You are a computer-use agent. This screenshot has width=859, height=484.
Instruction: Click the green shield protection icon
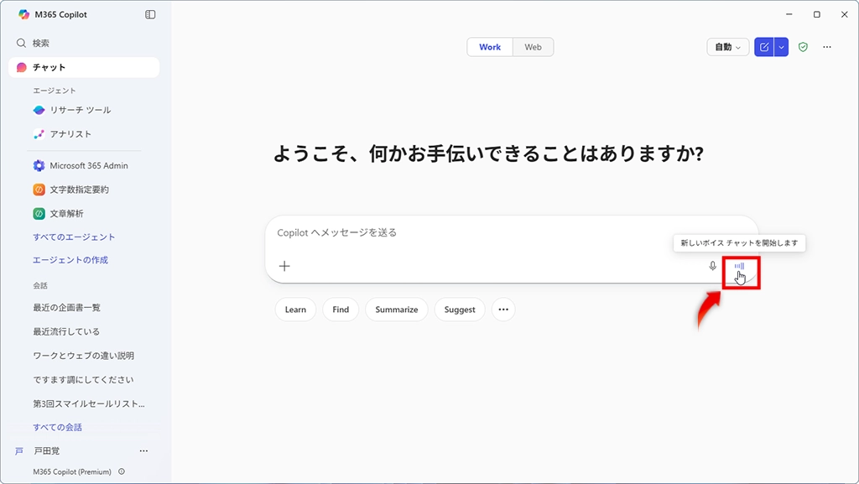pyautogui.click(x=803, y=47)
